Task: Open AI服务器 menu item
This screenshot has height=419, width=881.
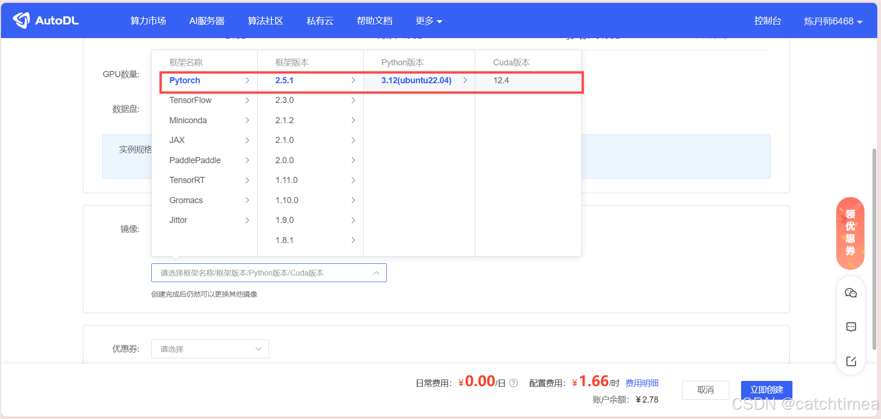Action: 207,21
